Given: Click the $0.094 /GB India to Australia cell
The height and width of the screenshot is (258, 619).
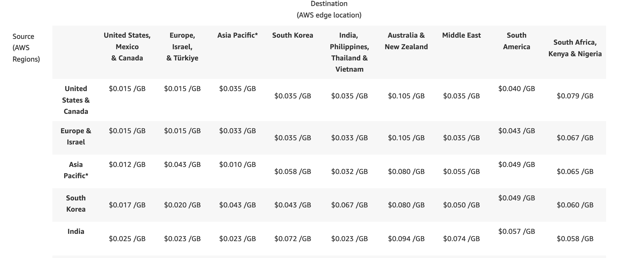Looking at the screenshot, I should pyautogui.click(x=406, y=239).
